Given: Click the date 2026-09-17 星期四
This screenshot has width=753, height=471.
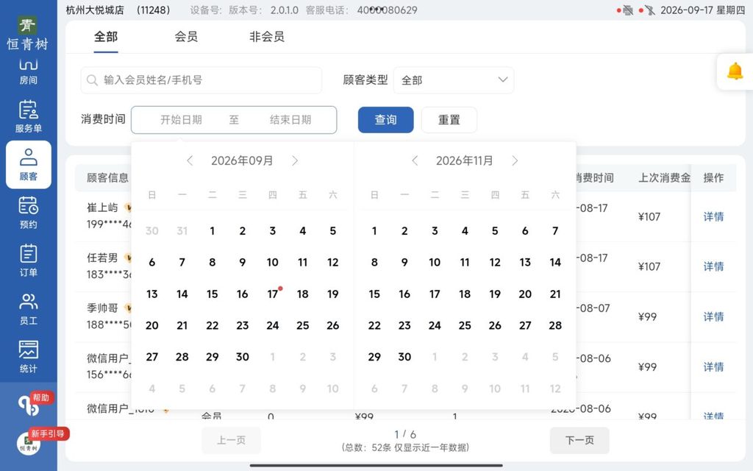Looking at the screenshot, I should (702, 10).
